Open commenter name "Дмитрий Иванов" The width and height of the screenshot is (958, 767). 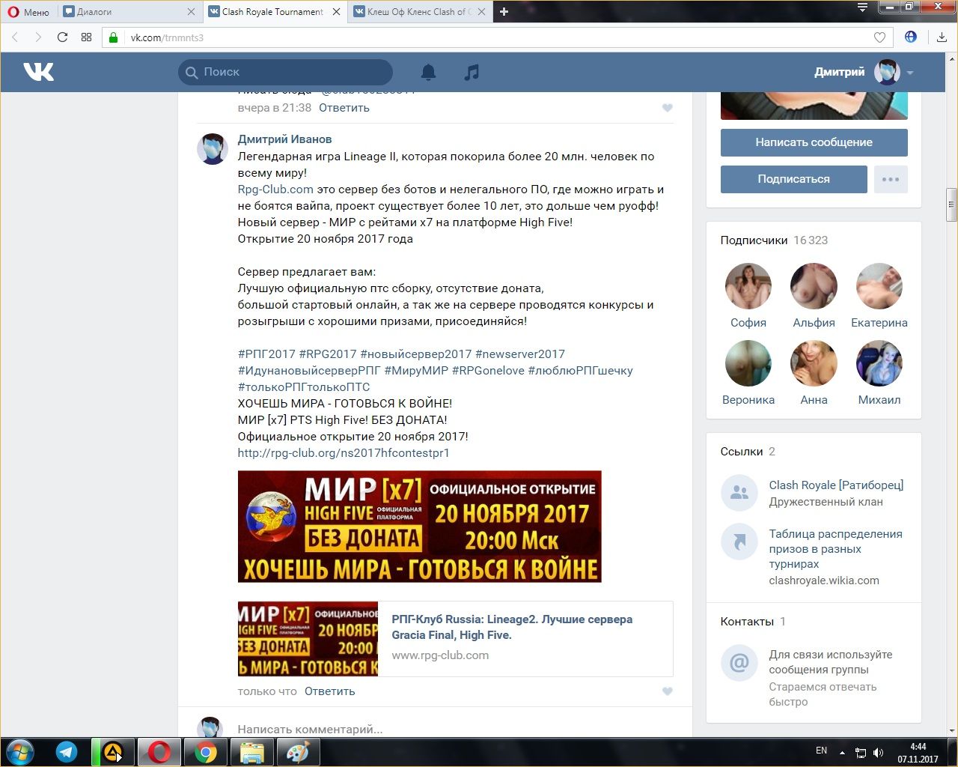tap(284, 139)
